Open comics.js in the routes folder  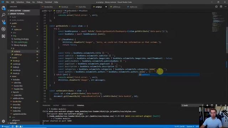point(16,64)
